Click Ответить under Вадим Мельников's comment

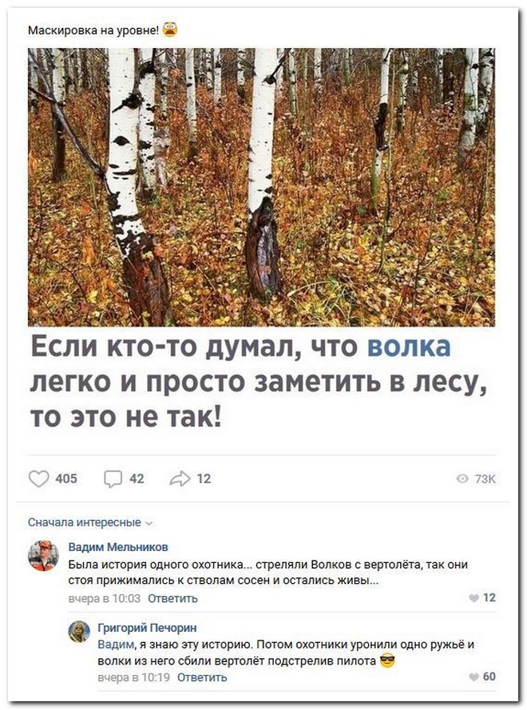coord(172,598)
